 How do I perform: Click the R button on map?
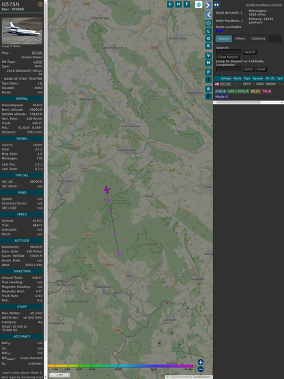pos(208,89)
